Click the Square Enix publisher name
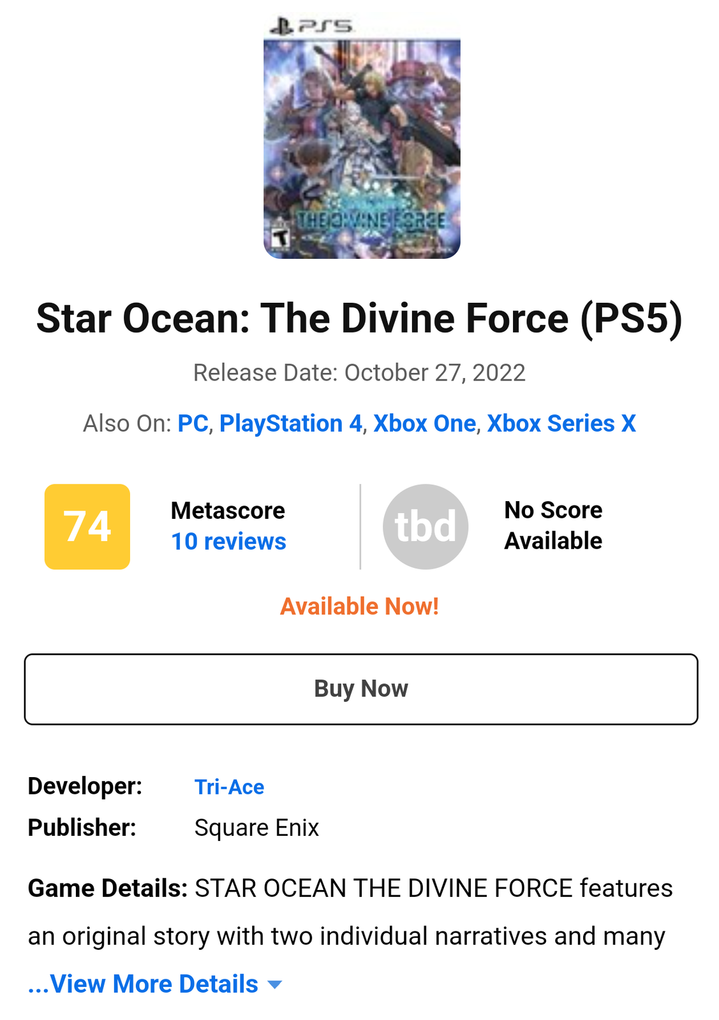The width and height of the screenshot is (719, 1020). [256, 828]
